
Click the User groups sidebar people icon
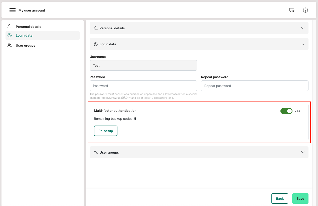pyautogui.click(x=10, y=45)
